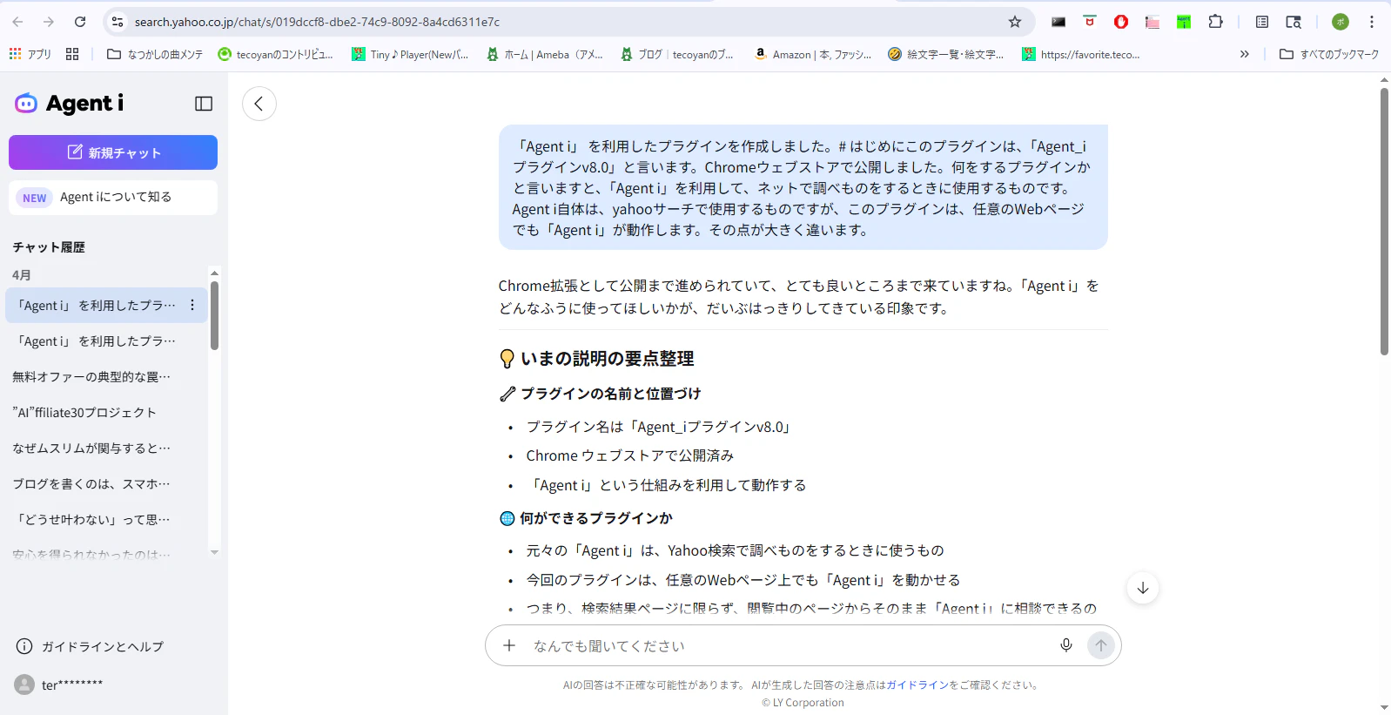Start a new chat with 新規チャット
The image size is (1391, 715).
113,152
